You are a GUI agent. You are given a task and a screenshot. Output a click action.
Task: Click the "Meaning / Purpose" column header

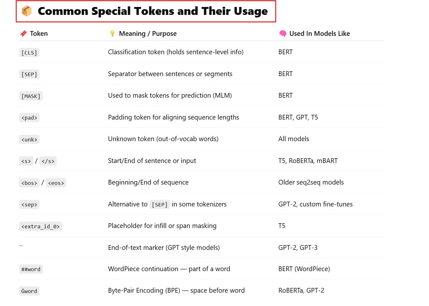point(148,34)
